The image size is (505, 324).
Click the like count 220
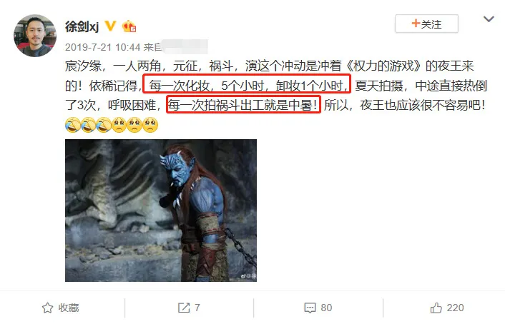coord(455,308)
